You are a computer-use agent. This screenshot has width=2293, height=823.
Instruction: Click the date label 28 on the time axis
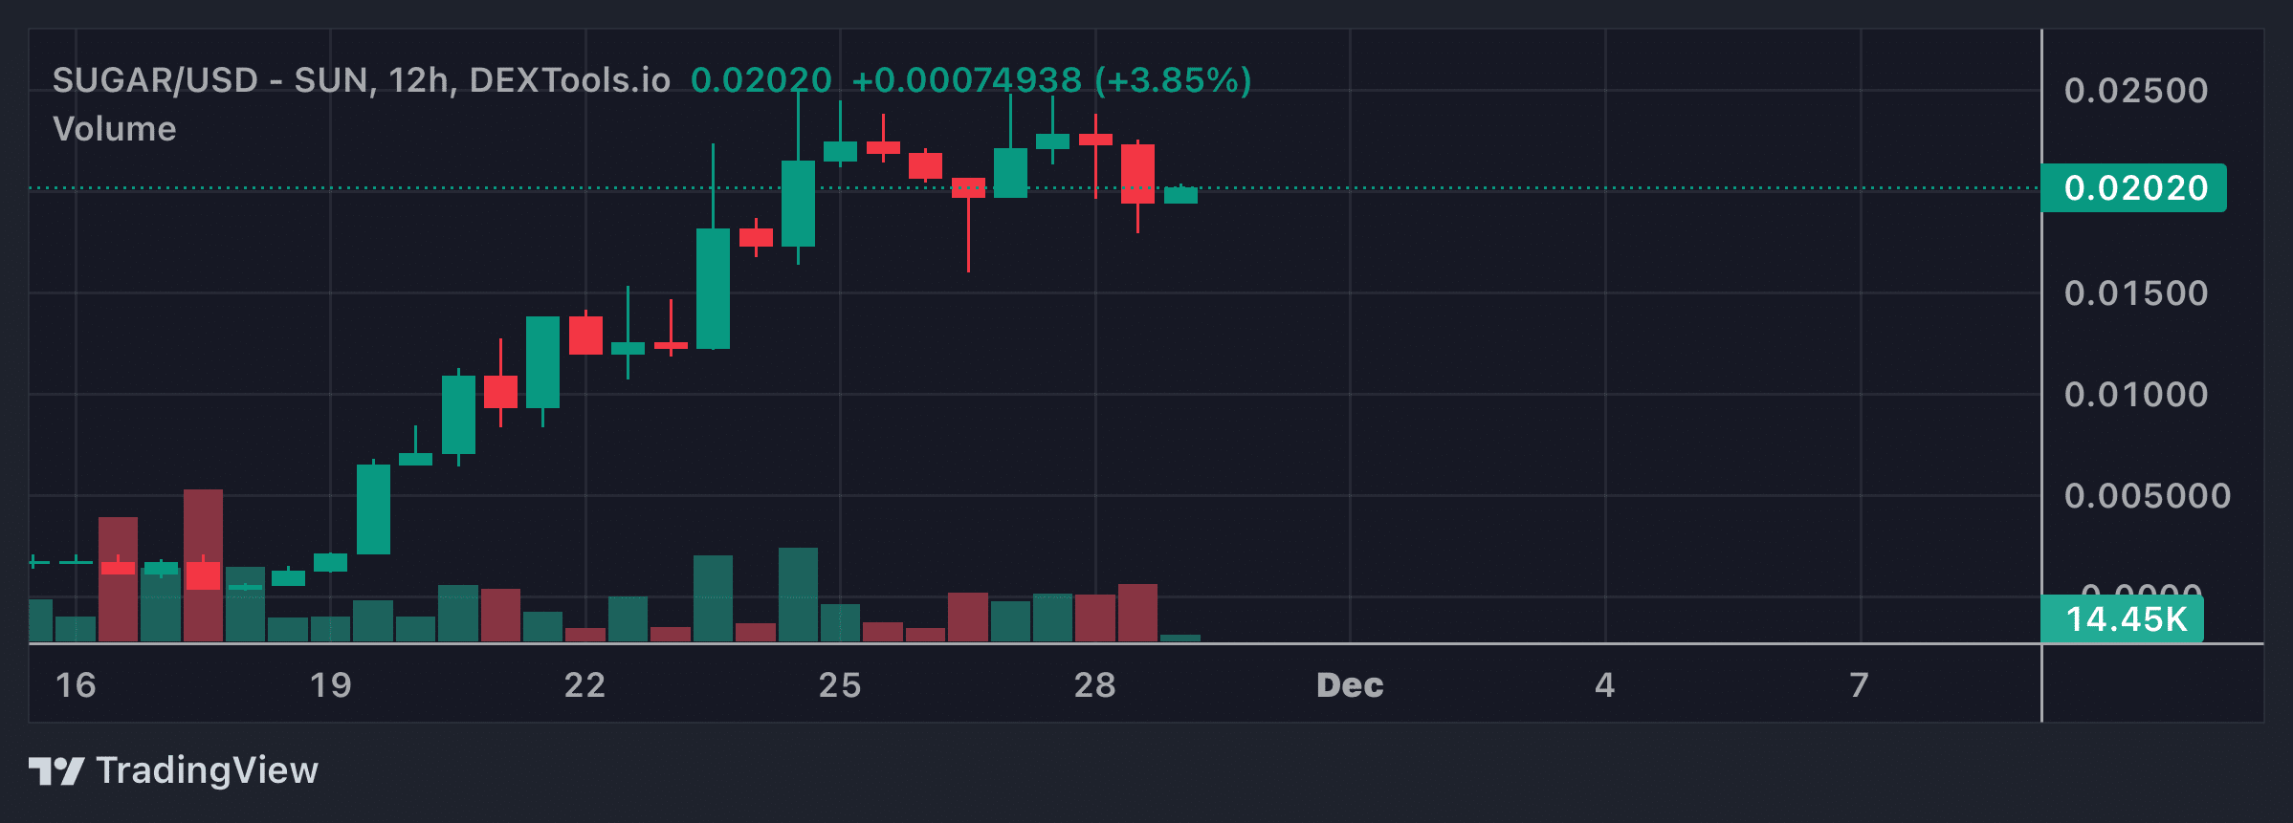(1095, 685)
